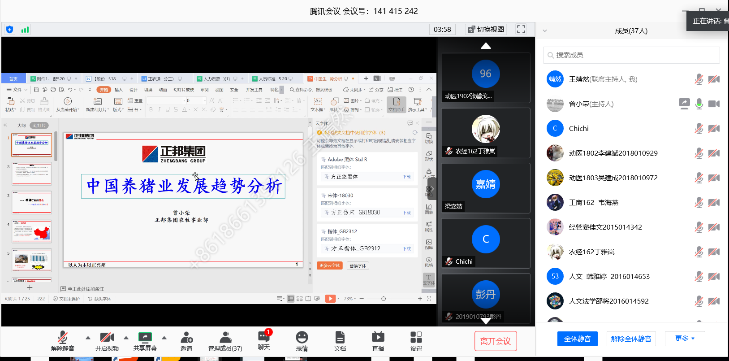The width and height of the screenshot is (729, 361).
Task: Toggle microphone for member Chichi in list
Action: (699, 129)
